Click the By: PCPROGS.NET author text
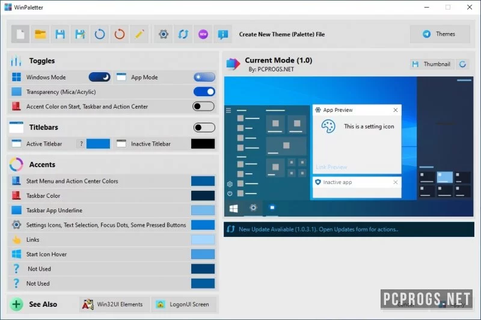 (x=271, y=69)
